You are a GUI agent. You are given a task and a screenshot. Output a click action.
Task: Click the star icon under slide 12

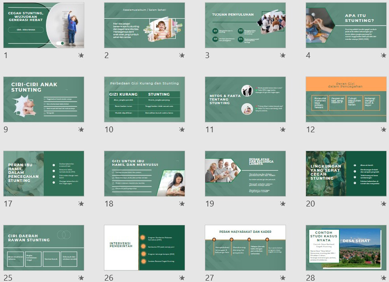pyautogui.click(x=384, y=130)
